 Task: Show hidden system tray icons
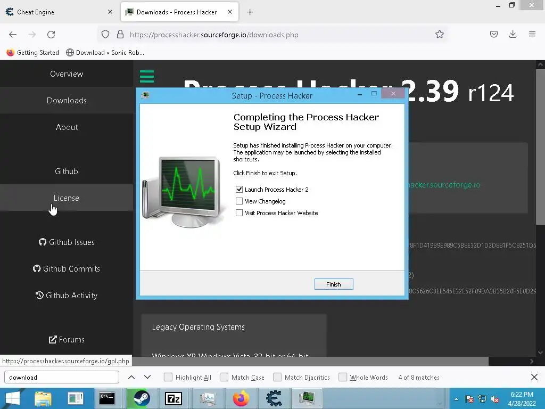coord(456,399)
